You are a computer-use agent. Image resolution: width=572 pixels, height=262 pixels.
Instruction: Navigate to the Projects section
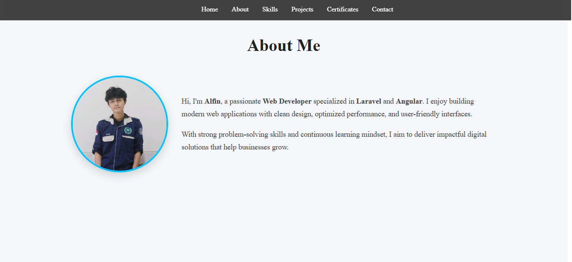pos(302,9)
